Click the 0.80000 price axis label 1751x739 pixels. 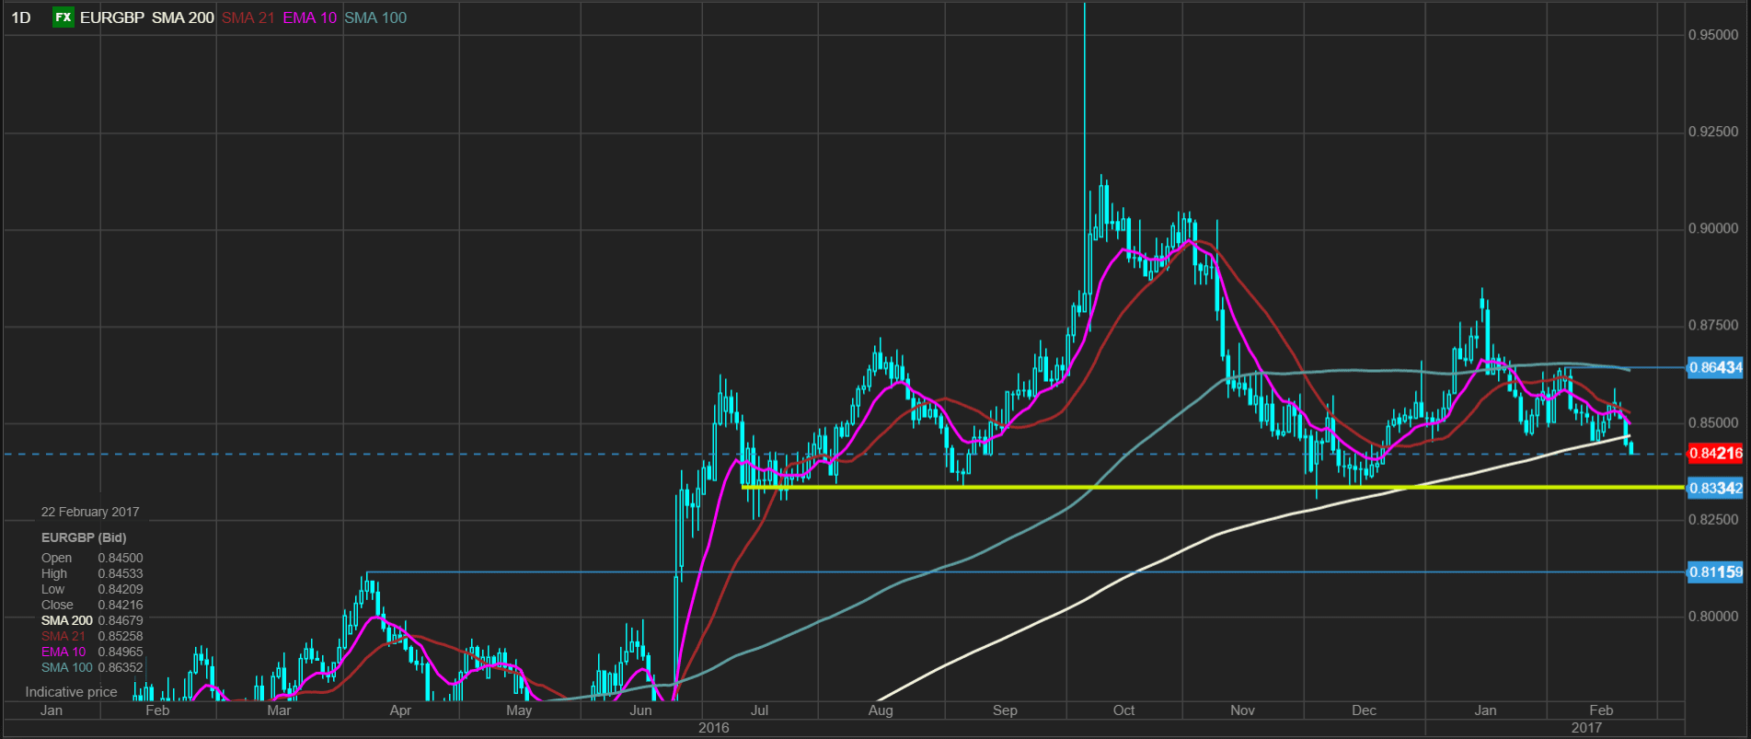[1713, 617]
